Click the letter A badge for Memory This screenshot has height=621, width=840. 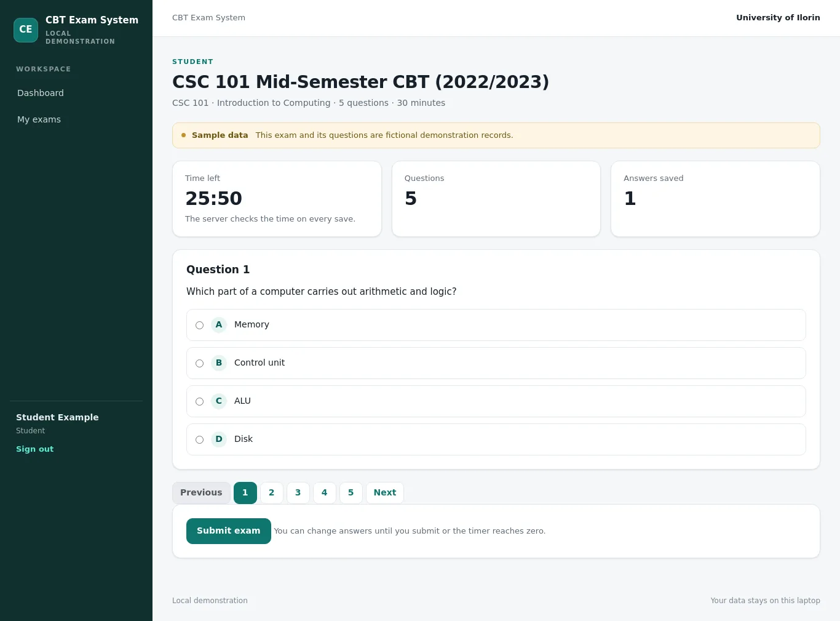219,325
